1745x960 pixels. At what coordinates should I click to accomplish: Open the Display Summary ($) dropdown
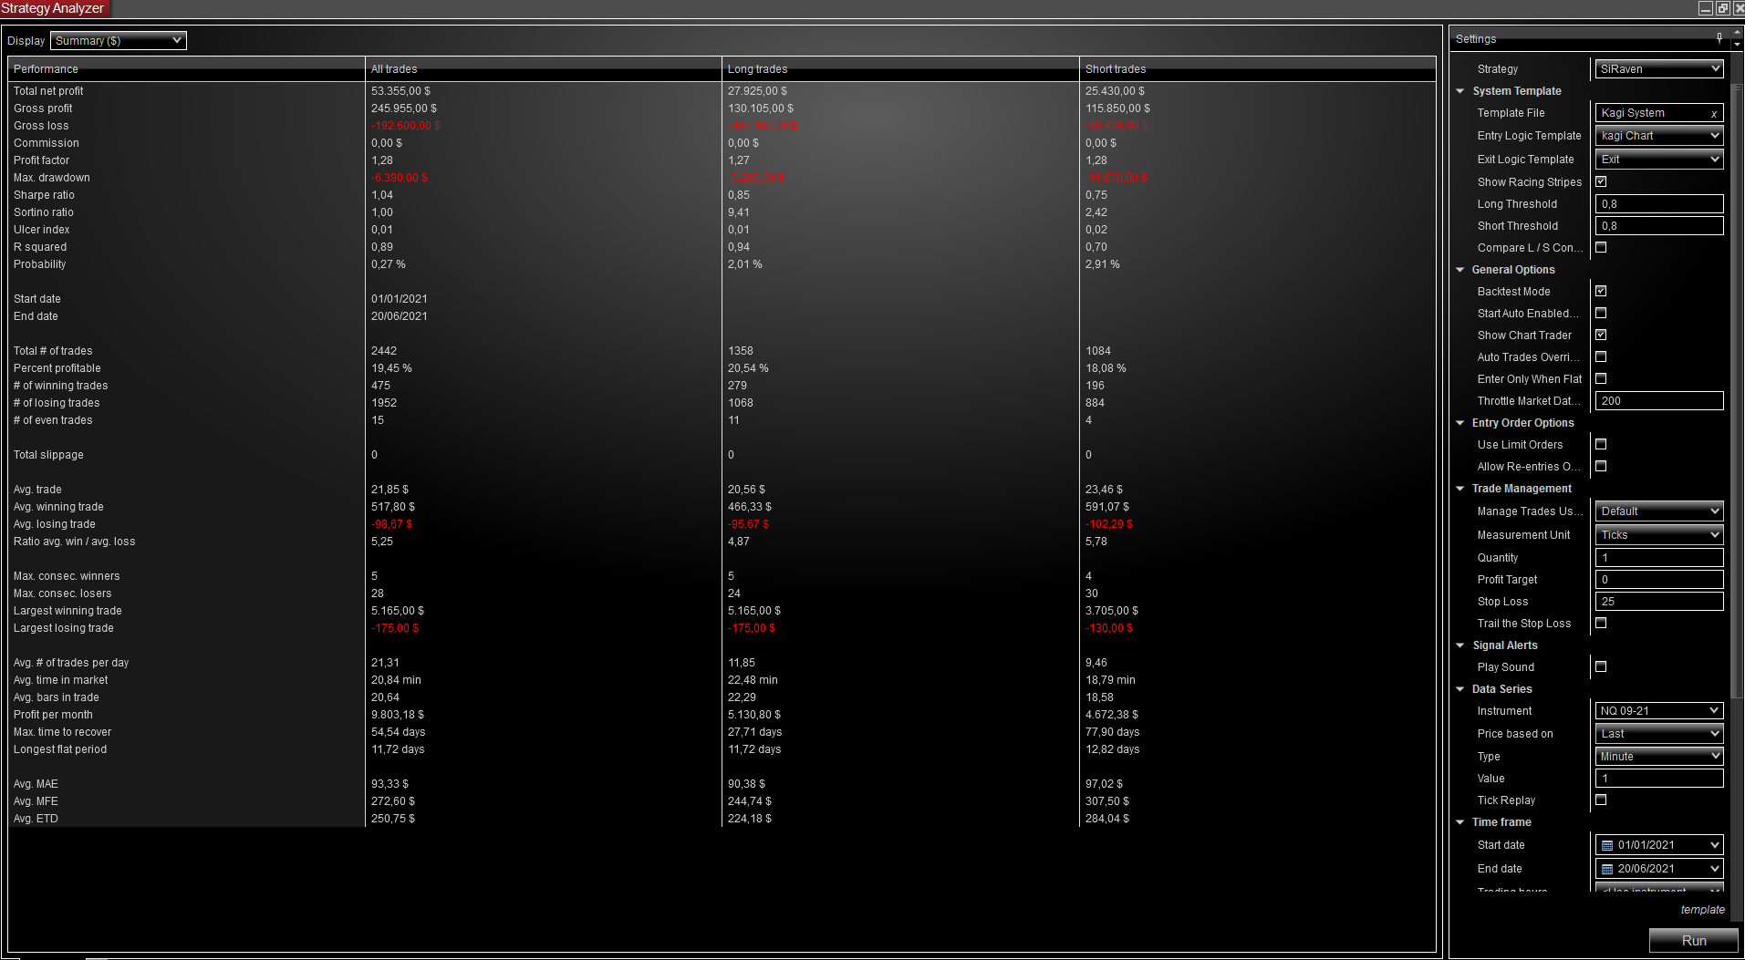click(119, 41)
